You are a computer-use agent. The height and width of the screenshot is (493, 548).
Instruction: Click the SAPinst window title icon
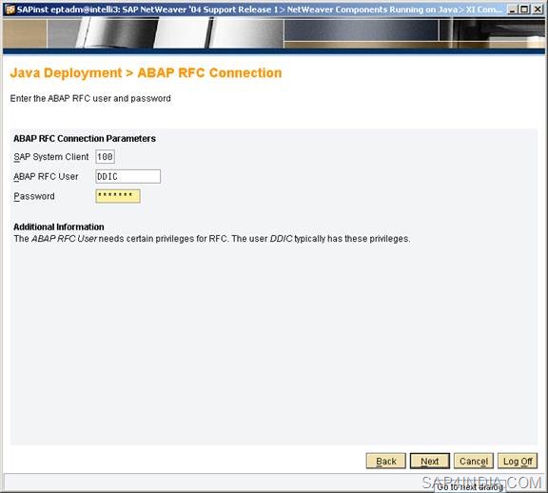[10, 10]
